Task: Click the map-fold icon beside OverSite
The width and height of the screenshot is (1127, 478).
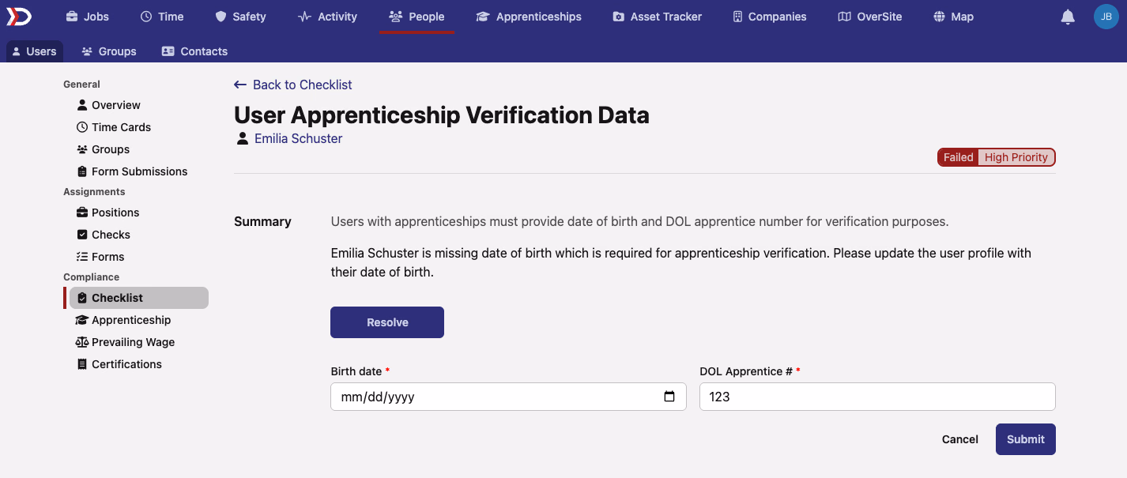Action: point(844,17)
